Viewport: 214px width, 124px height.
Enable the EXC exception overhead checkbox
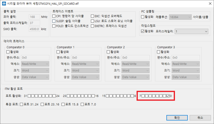[x=93, y=16]
